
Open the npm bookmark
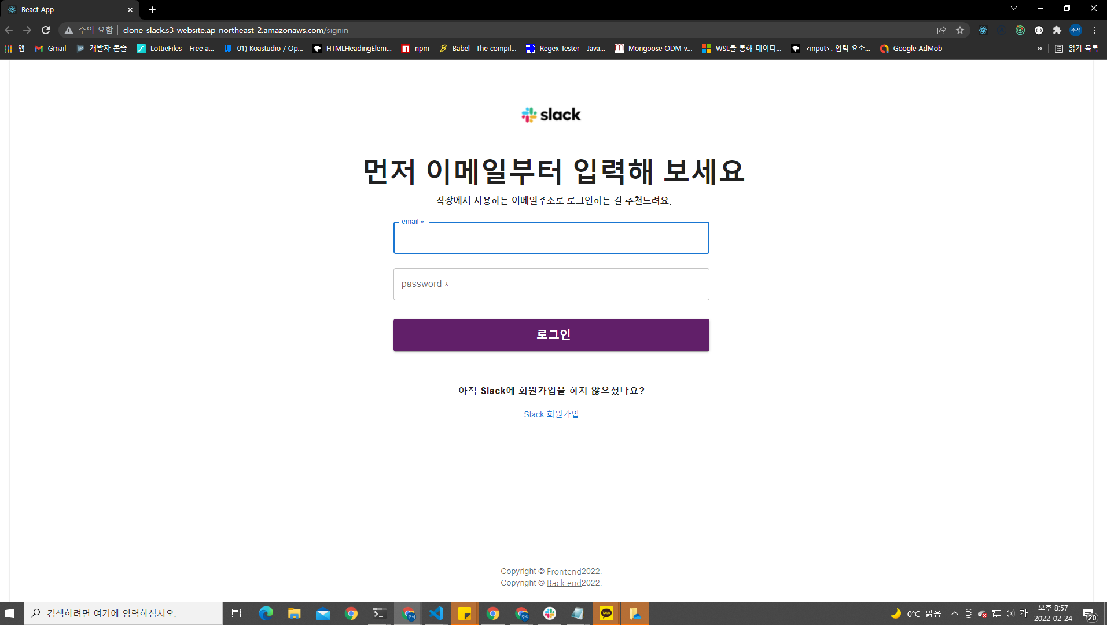pos(415,49)
